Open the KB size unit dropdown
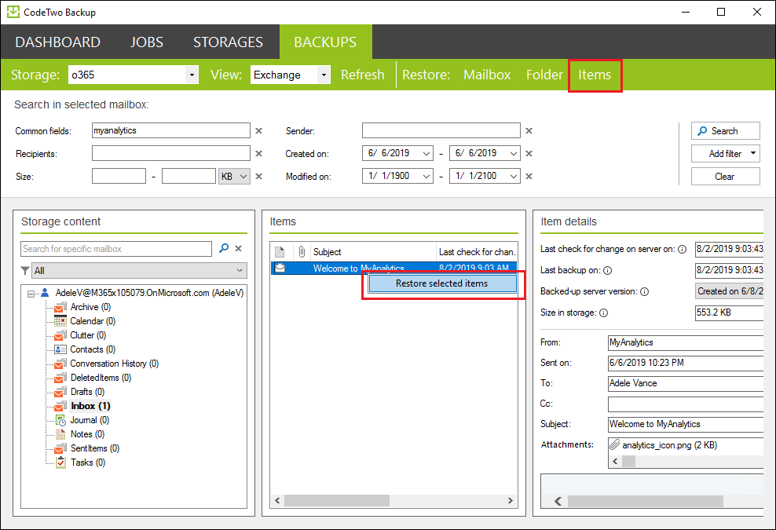This screenshot has height=530, width=776. tap(235, 176)
